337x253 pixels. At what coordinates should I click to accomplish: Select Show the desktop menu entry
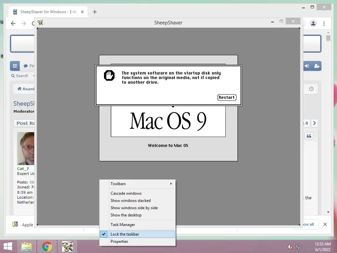(138, 215)
